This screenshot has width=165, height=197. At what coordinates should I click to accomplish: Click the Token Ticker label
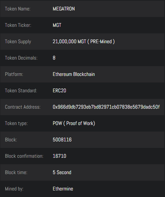[x=18, y=25]
